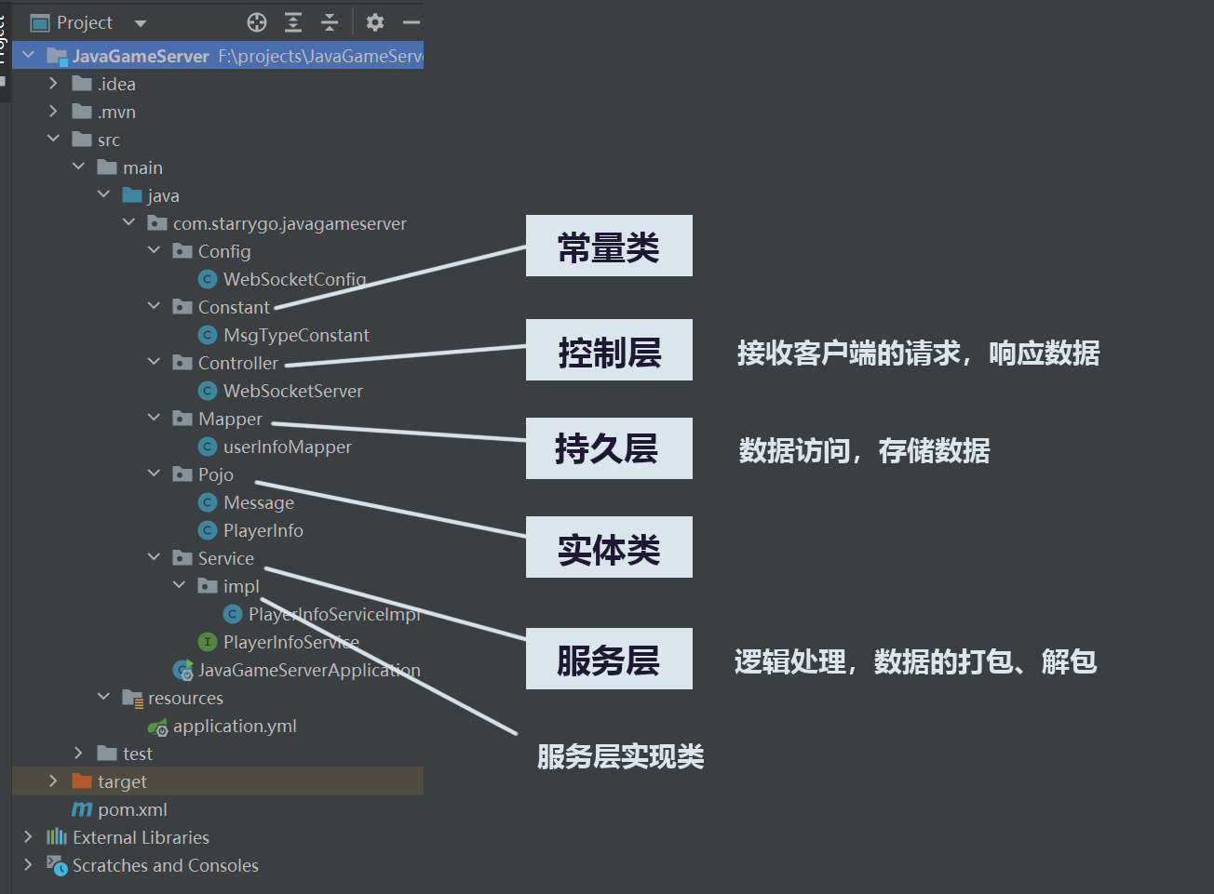Click the JavaGameServerApplication Spring Boot icon
This screenshot has width=1214, height=894.
pyautogui.click(x=182, y=670)
